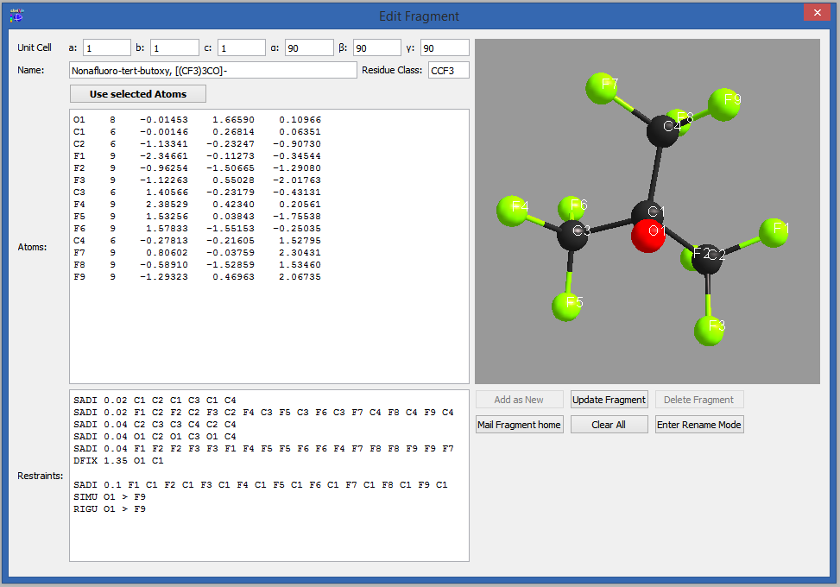The width and height of the screenshot is (840, 587).
Task: Select the F7 fluorine atom in the viewer
Action: coord(602,87)
